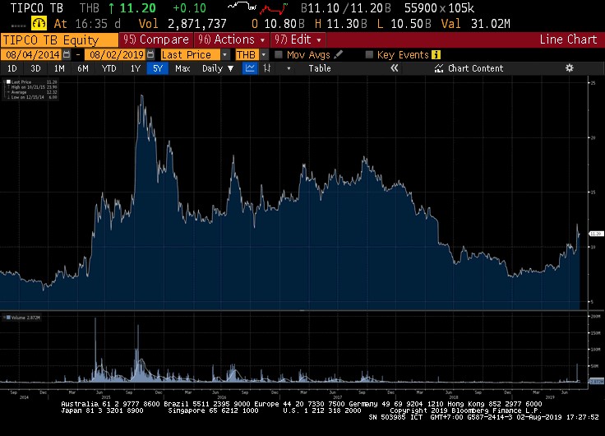
Task: Open the chart type small dropdown arrow
Action: coord(289,69)
